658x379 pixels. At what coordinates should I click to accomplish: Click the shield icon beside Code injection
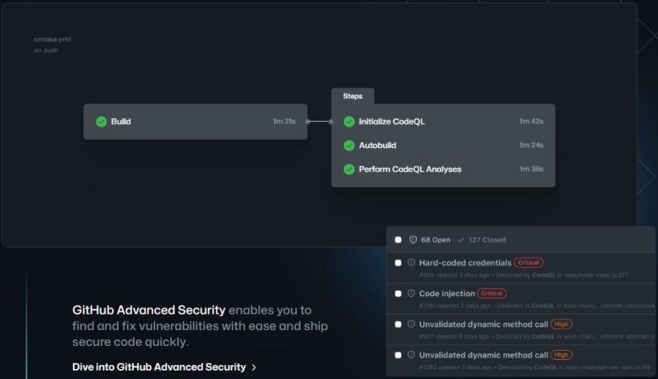[411, 293]
